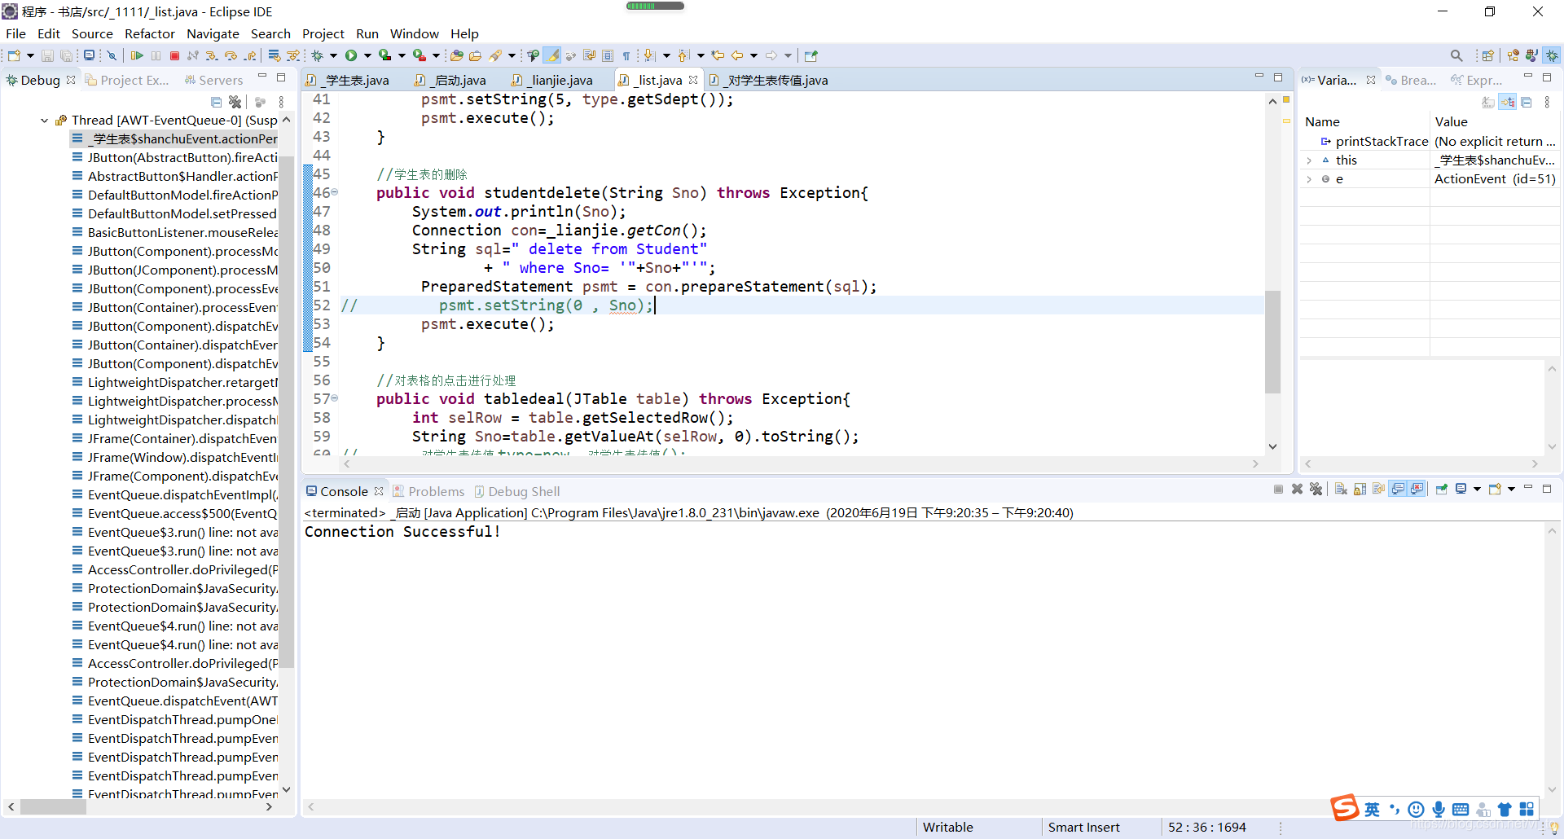
Task: Click the Open Perspective icon
Action: (1488, 55)
